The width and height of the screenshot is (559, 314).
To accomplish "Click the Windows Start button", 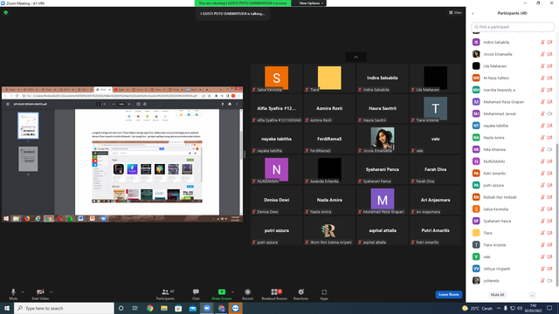I will point(7,308).
